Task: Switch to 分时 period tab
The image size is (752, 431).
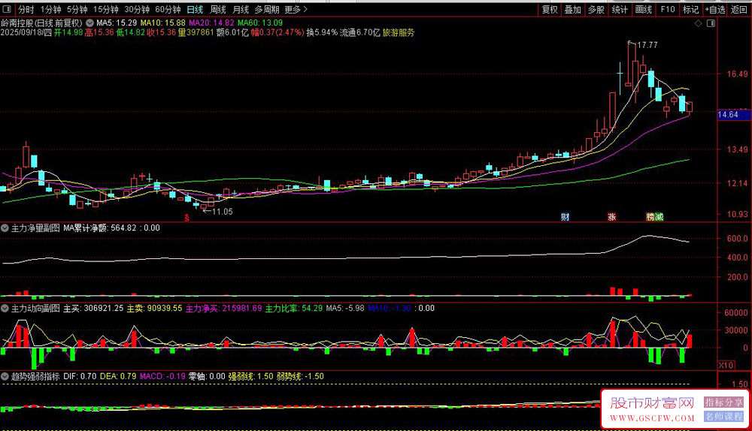Action: pos(26,9)
